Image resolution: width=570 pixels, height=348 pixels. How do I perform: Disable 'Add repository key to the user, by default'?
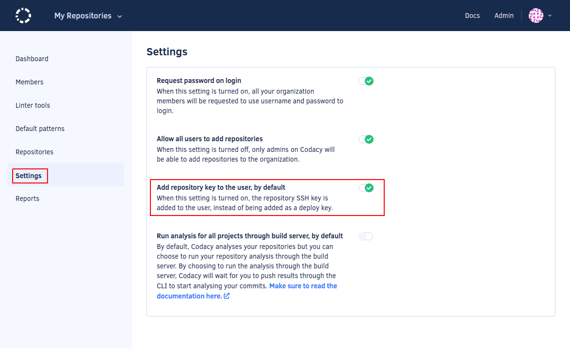point(366,187)
